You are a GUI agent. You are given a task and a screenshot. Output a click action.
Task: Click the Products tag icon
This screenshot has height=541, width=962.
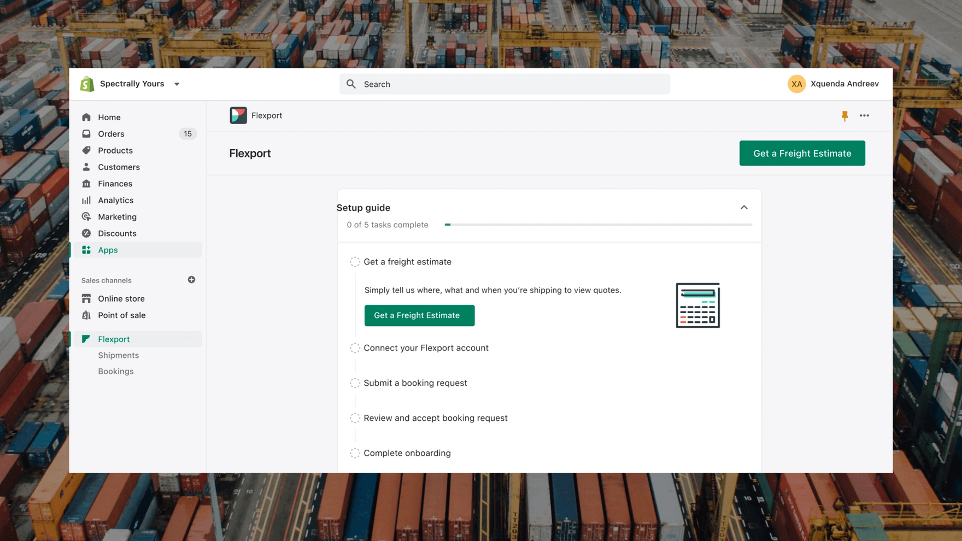[86, 150]
